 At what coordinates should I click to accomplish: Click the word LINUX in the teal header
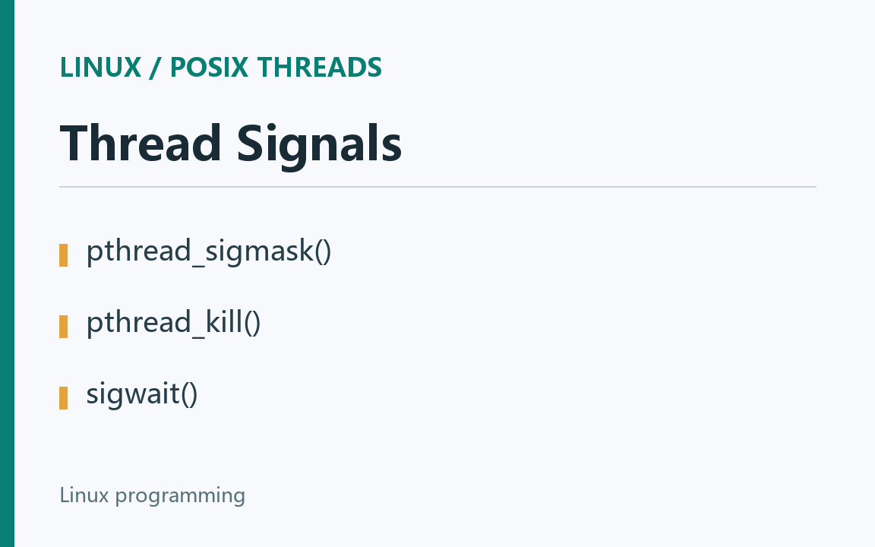(x=100, y=68)
